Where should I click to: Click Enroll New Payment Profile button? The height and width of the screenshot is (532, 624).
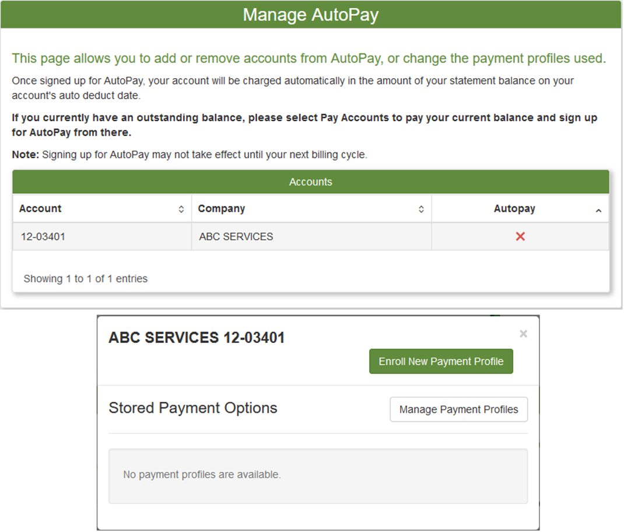point(441,362)
